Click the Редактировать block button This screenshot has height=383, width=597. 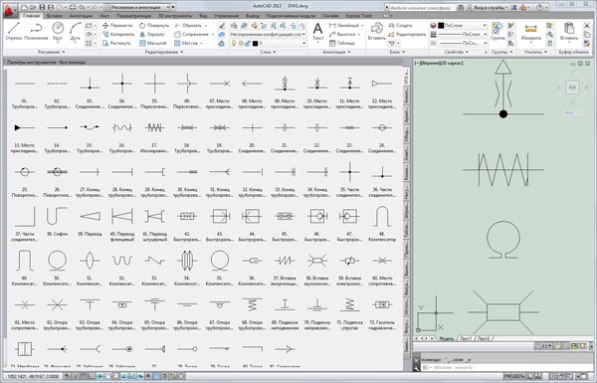click(x=407, y=34)
